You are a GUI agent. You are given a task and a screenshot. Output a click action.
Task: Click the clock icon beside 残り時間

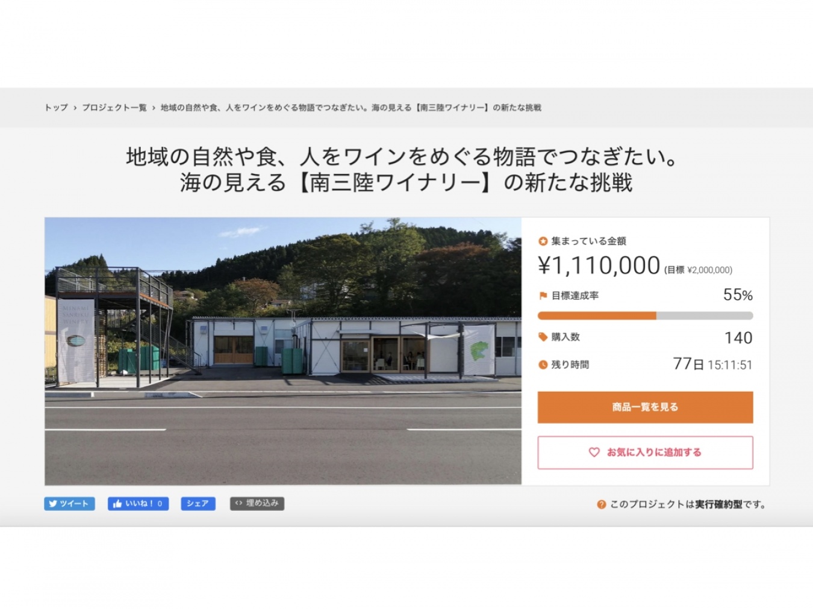click(x=543, y=365)
